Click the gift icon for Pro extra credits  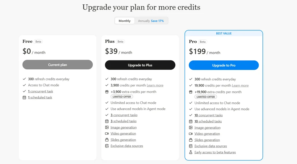[191, 92]
